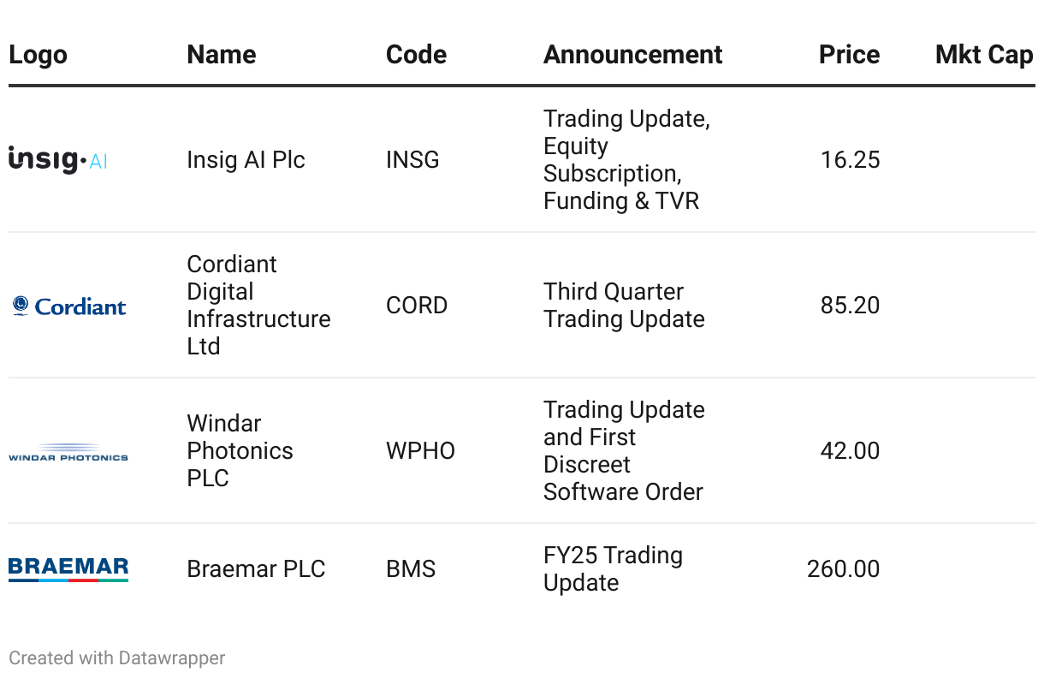Click Third Quarter Trading Update text
1044x678 pixels.
624,305
